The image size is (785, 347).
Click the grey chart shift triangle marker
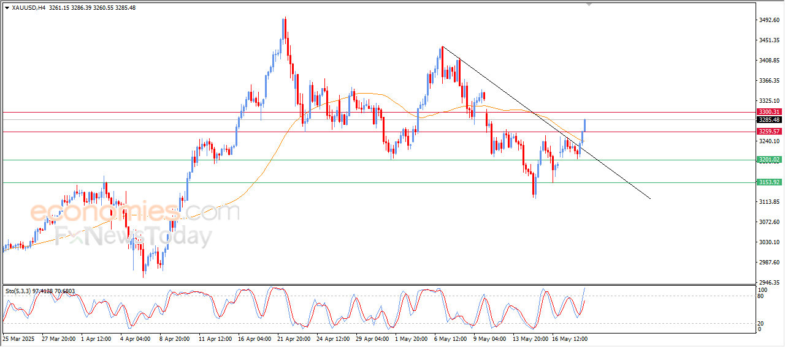pyautogui.click(x=589, y=4)
